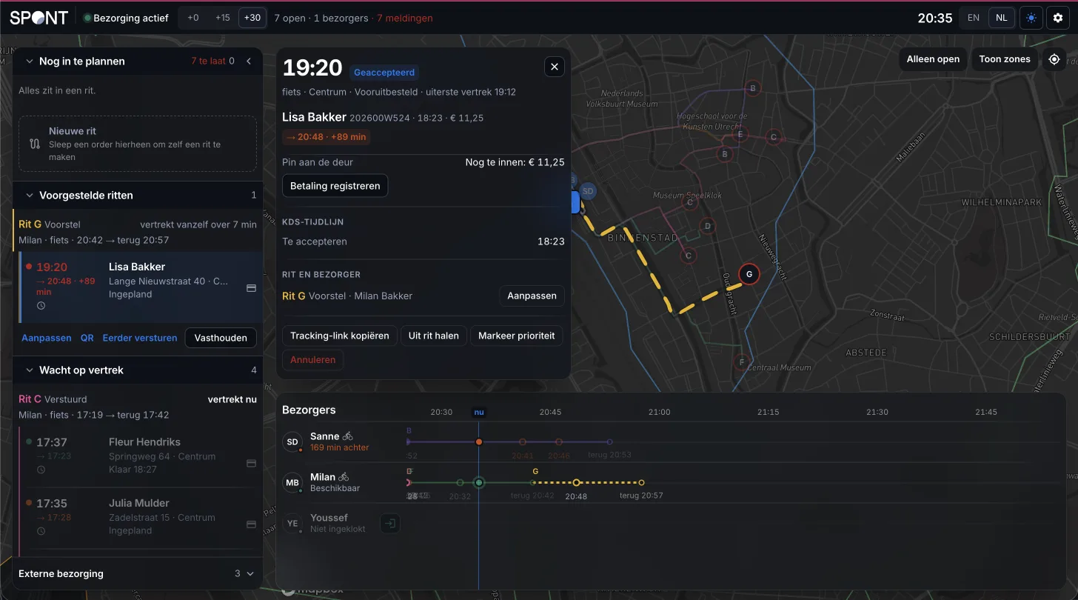Close the 19:20 order detail panel

(x=555, y=67)
